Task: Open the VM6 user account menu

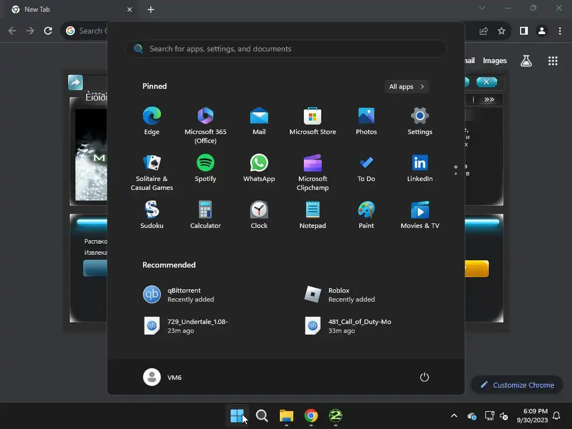Action: (163, 377)
